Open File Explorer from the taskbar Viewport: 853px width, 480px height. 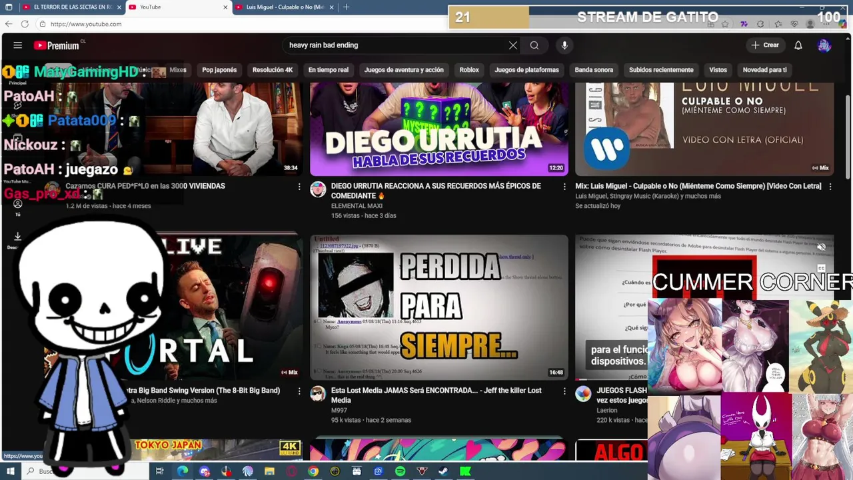click(x=269, y=471)
